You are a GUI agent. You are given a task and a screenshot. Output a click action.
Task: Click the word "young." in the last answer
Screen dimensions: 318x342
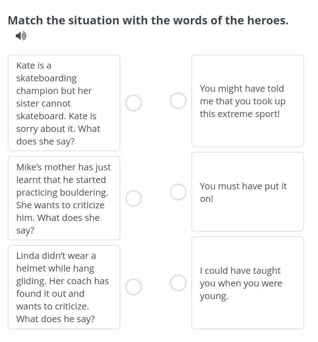(214, 296)
